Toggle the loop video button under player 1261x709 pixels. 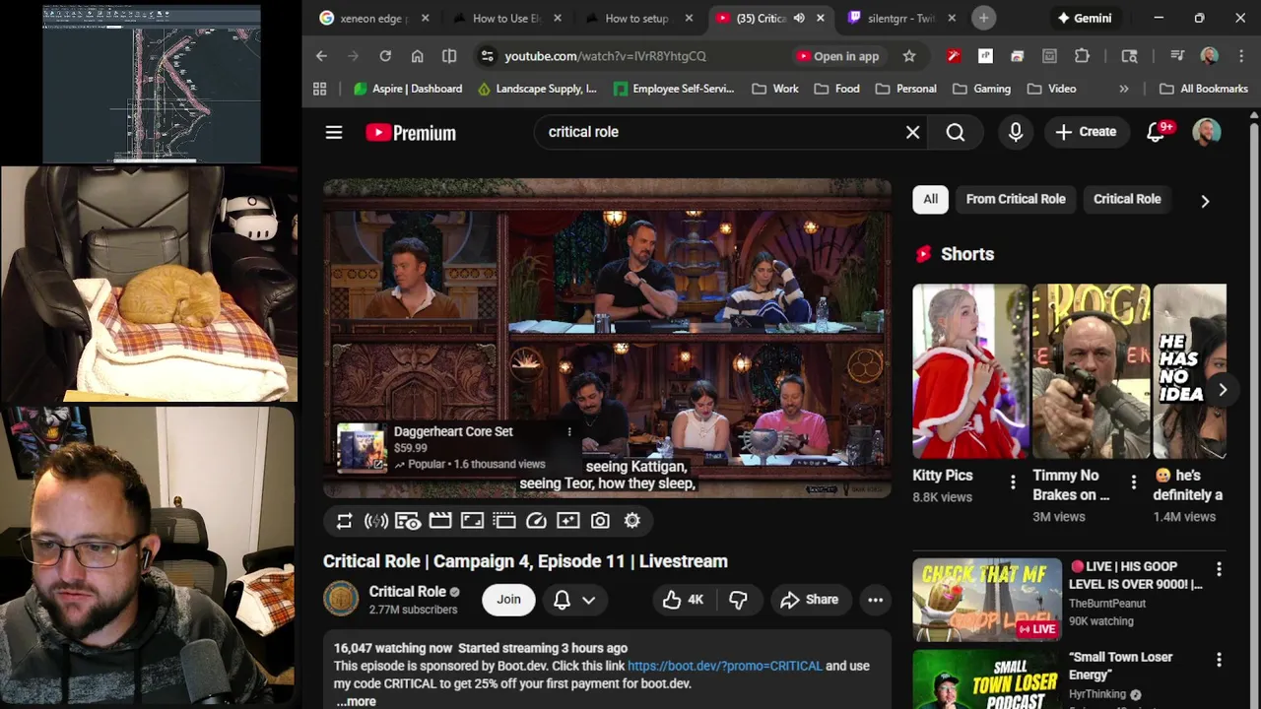(344, 521)
